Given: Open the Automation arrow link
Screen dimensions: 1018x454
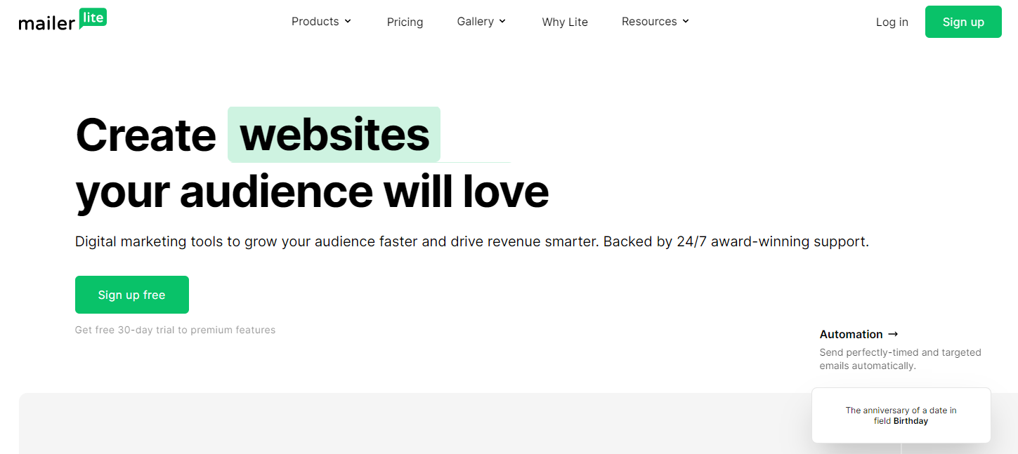Looking at the screenshot, I should 859,334.
